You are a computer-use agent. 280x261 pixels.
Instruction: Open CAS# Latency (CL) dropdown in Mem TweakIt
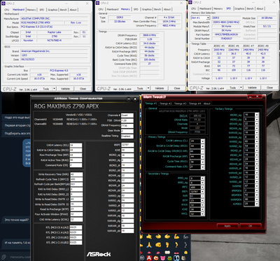tap(202, 141)
